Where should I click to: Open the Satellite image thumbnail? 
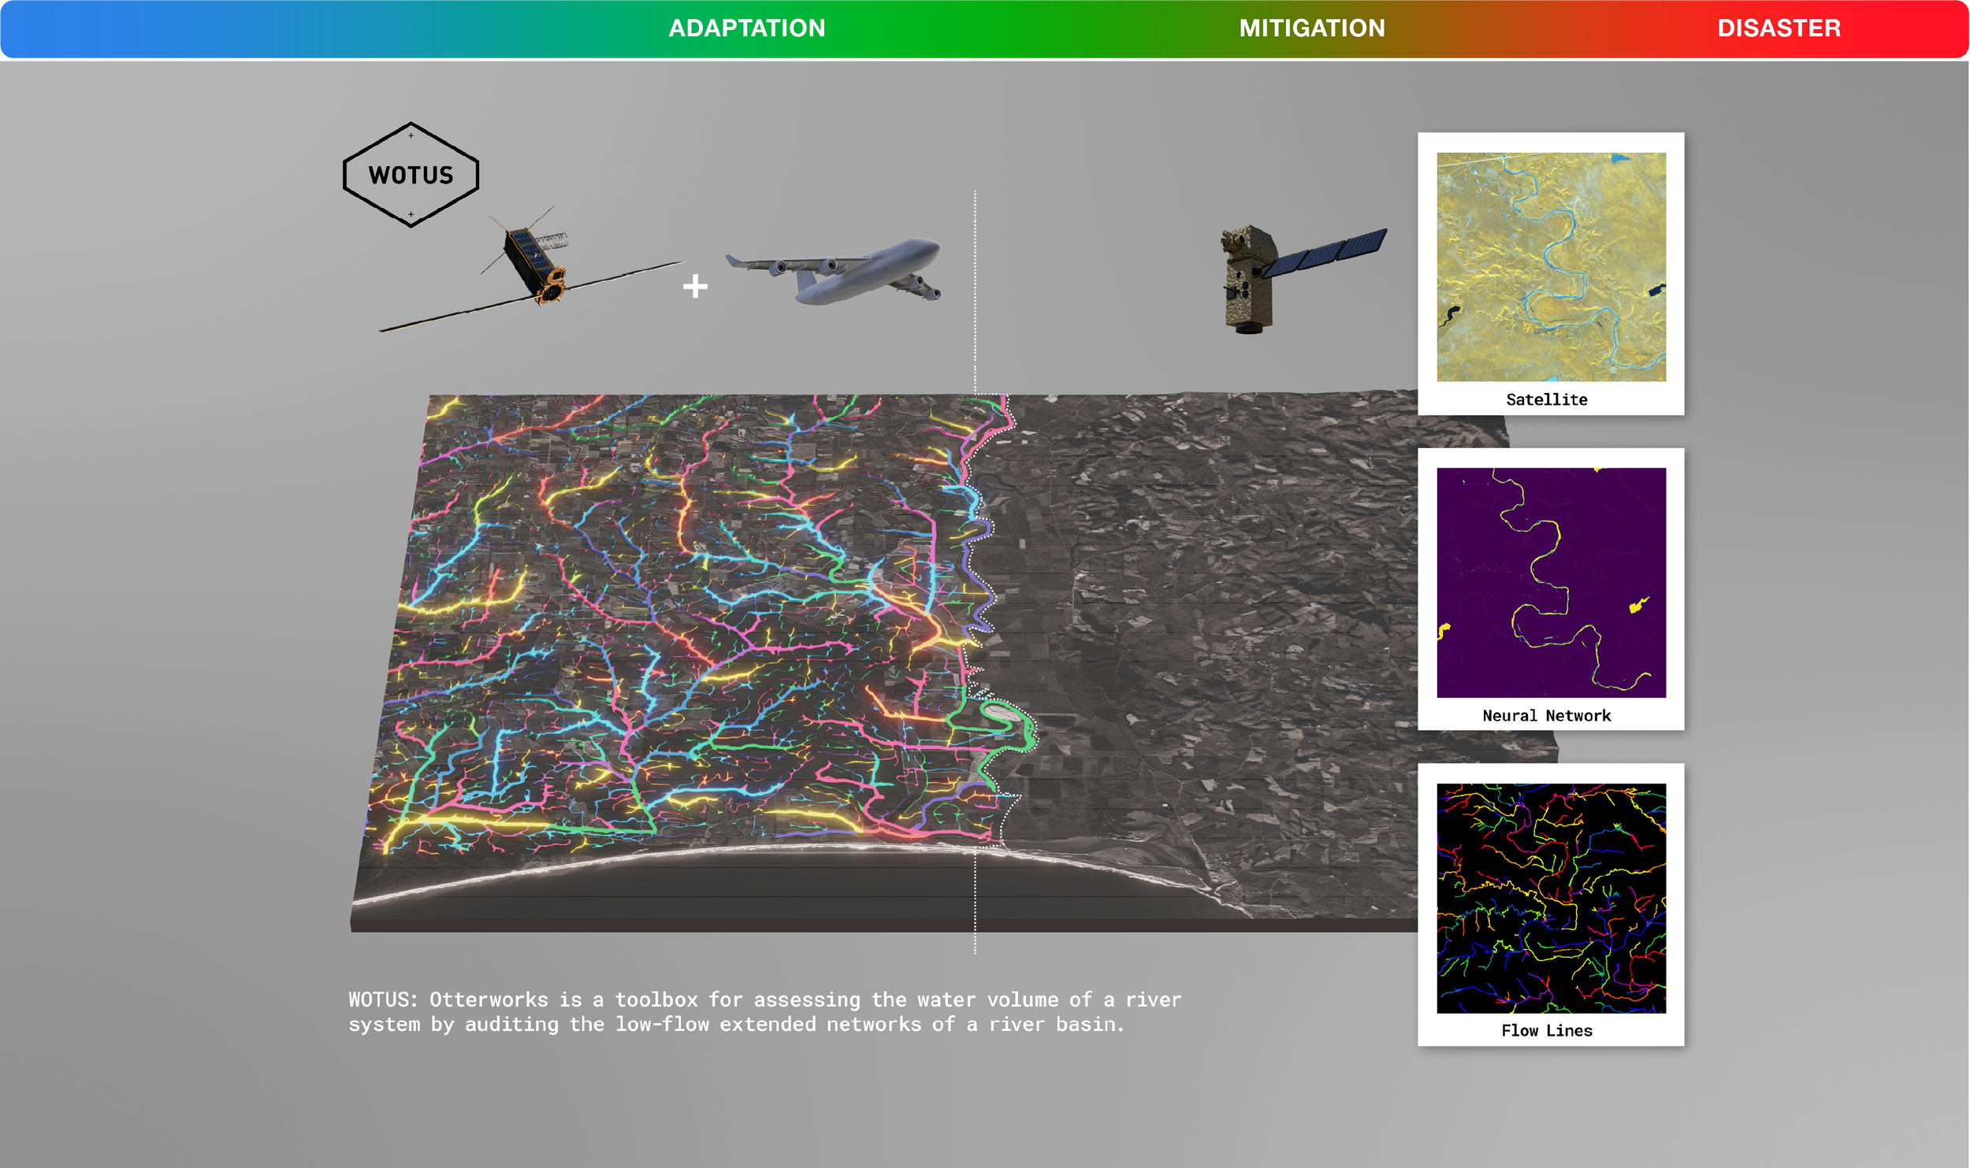(1551, 267)
